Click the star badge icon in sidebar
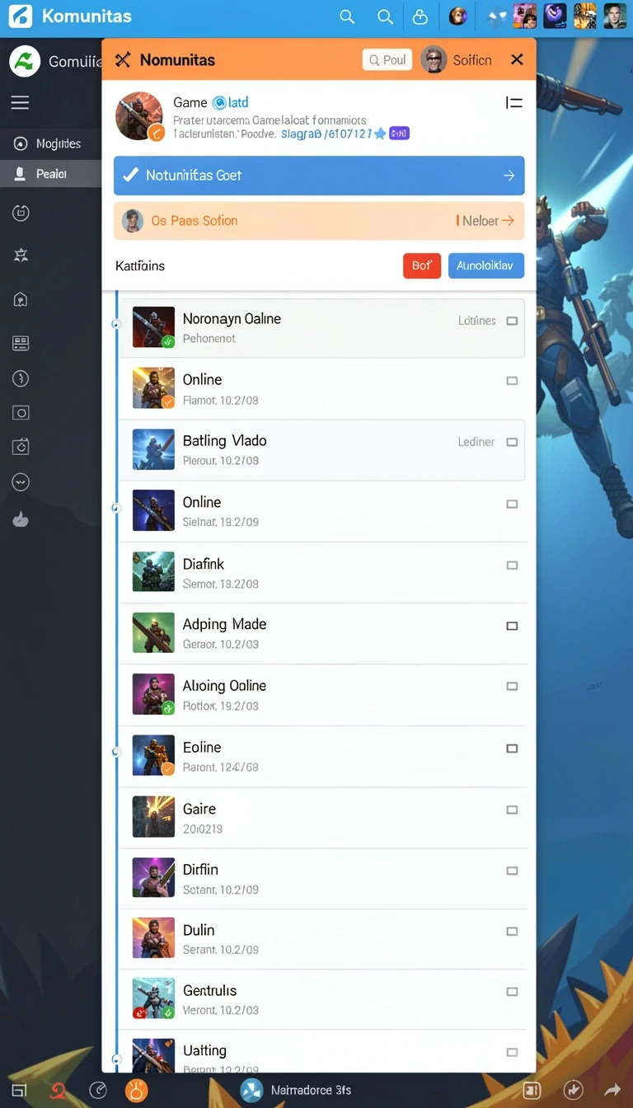 (x=21, y=256)
